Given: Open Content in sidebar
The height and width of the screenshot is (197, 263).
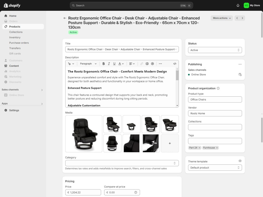Looking at the screenshot, I should 23,66.
